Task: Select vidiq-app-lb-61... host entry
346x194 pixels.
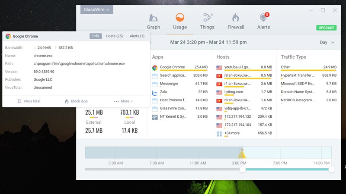Action: point(244,109)
